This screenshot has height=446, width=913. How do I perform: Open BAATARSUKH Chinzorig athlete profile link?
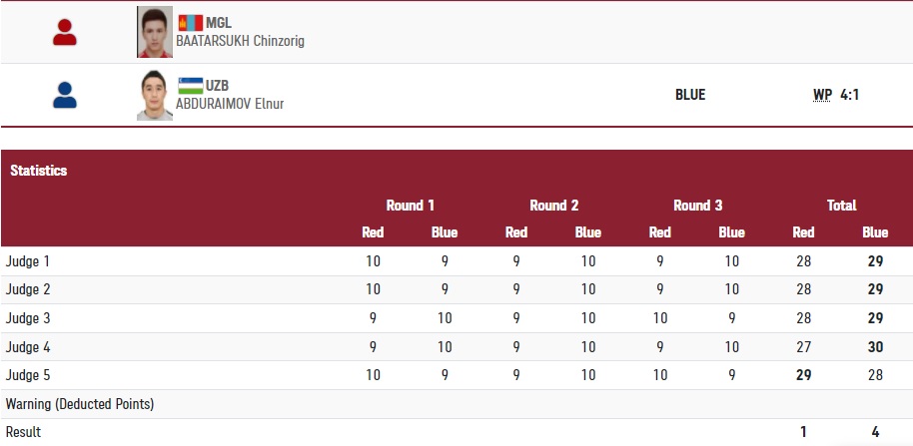pyautogui.click(x=241, y=41)
